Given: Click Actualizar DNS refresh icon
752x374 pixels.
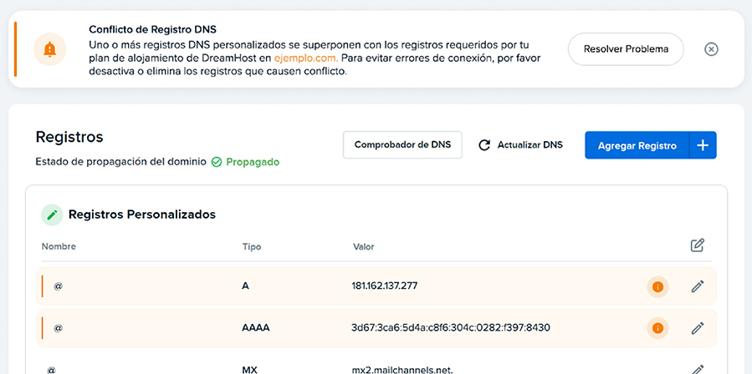Looking at the screenshot, I should click(x=484, y=145).
